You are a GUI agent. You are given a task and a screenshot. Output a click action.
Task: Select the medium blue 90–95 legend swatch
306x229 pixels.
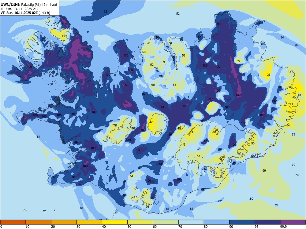(242, 222)
